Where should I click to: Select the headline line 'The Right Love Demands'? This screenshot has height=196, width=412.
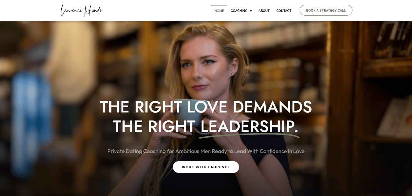206,107
